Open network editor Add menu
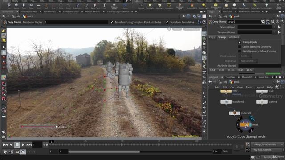Screen dimensions: 285x160 coord(217,87)
